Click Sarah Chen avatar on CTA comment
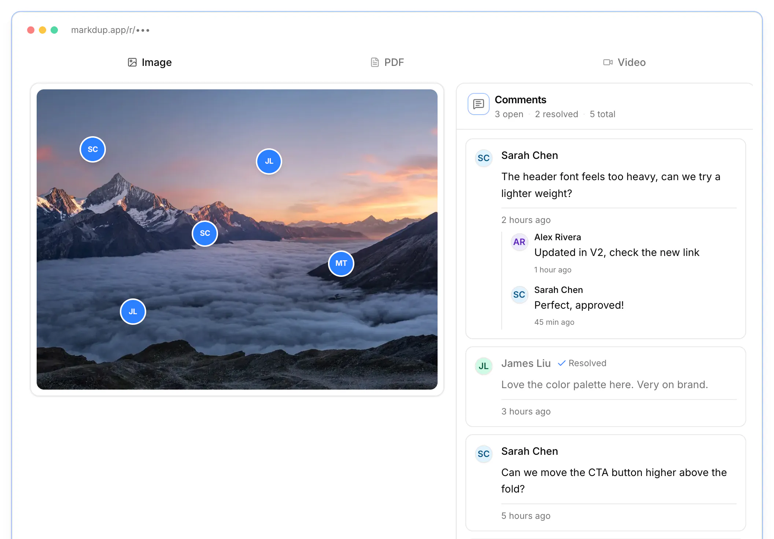 (x=484, y=454)
